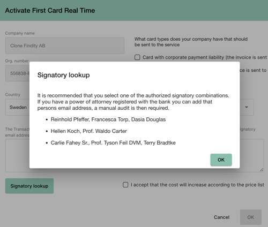Viewport: 268px width, 227px height.
Task: Click the Company name field with Clone Findity AB
Action: click(x=65, y=46)
